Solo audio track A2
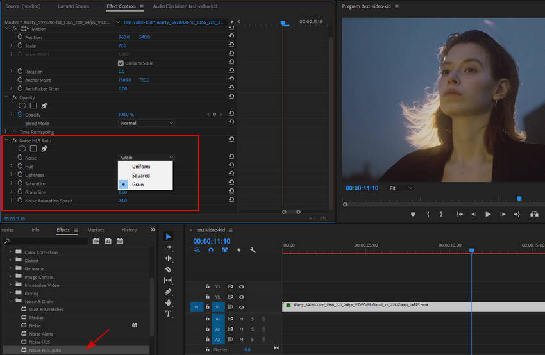 (253, 329)
